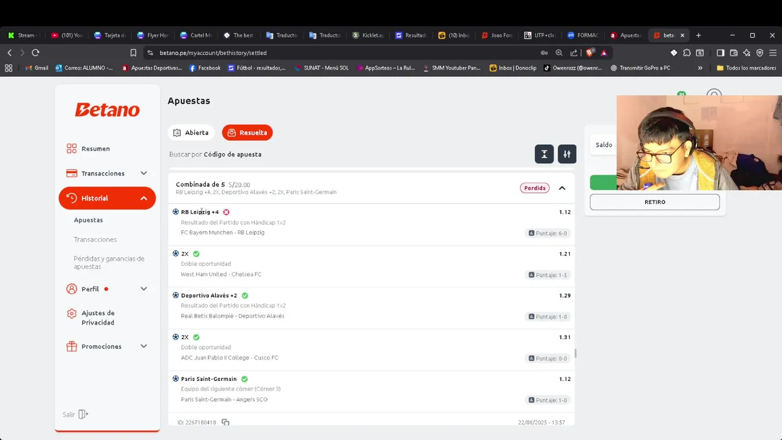Click the Promociones gift icon
Screen dimensions: 782x440
[x=71, y=346]
